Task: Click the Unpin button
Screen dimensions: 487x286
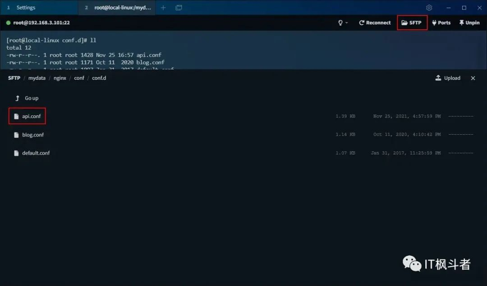Action: 469,23
